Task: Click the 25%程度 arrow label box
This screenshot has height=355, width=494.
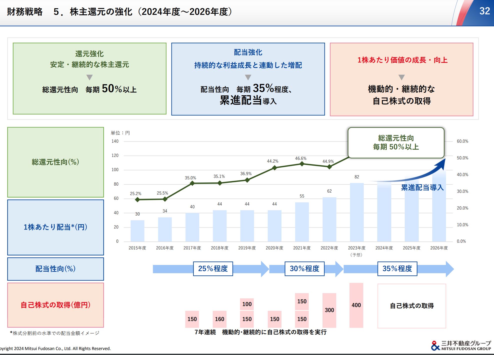Action: click(x=213, y=269)
